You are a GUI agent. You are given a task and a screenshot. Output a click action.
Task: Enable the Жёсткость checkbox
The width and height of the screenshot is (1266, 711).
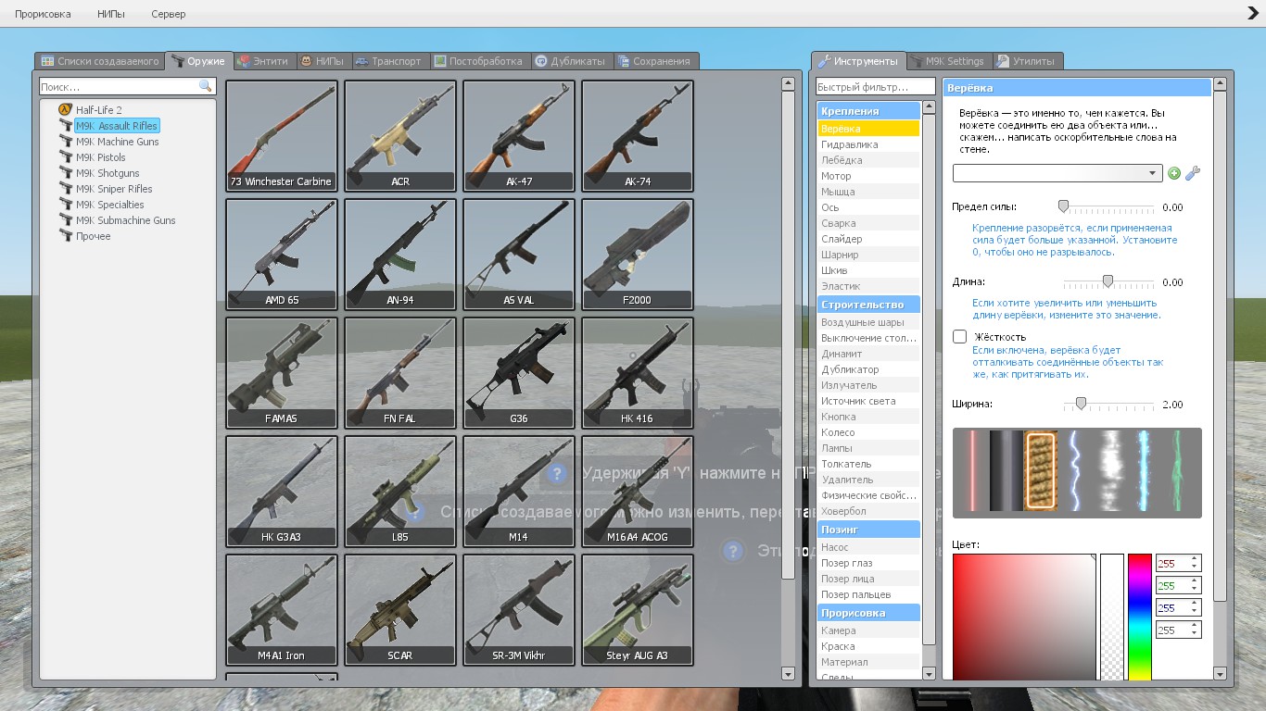[x=960, y=337]
